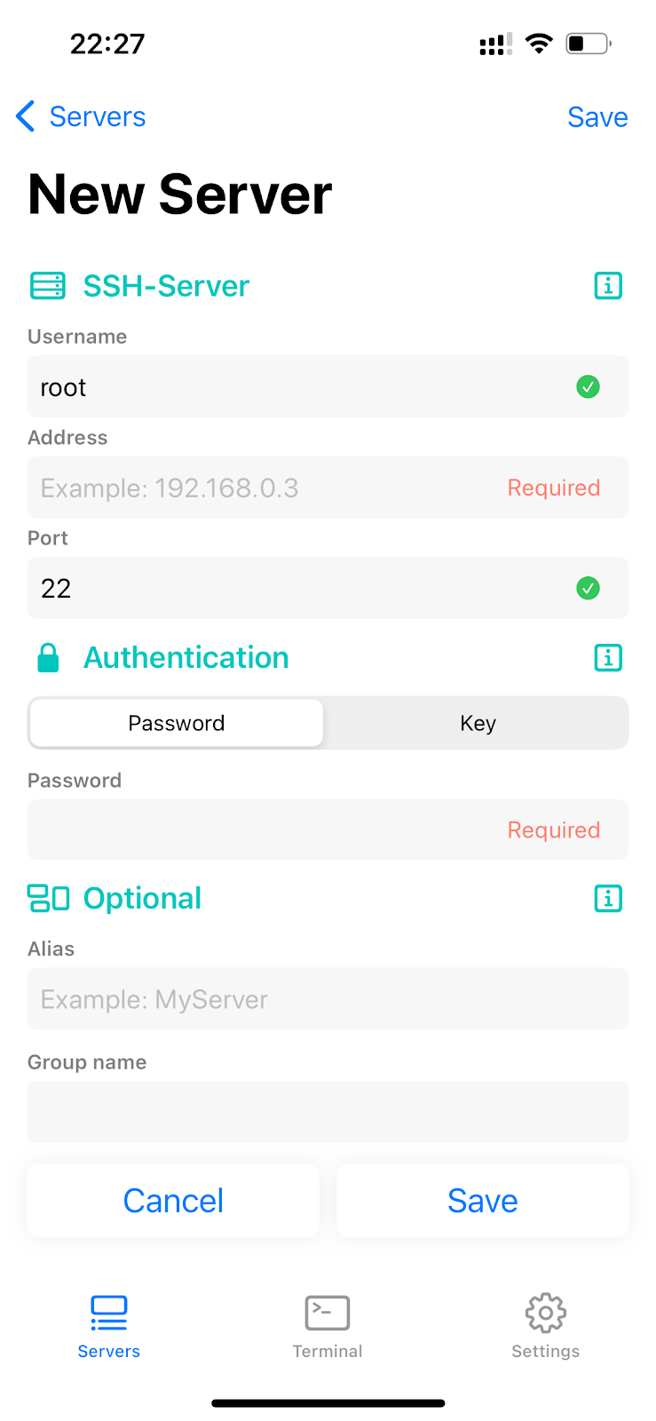Image resolution: width=656 pixels, height=1421 pixels.
Task: Tap the SSH-Server rack icon
Action: pos(48,286)
